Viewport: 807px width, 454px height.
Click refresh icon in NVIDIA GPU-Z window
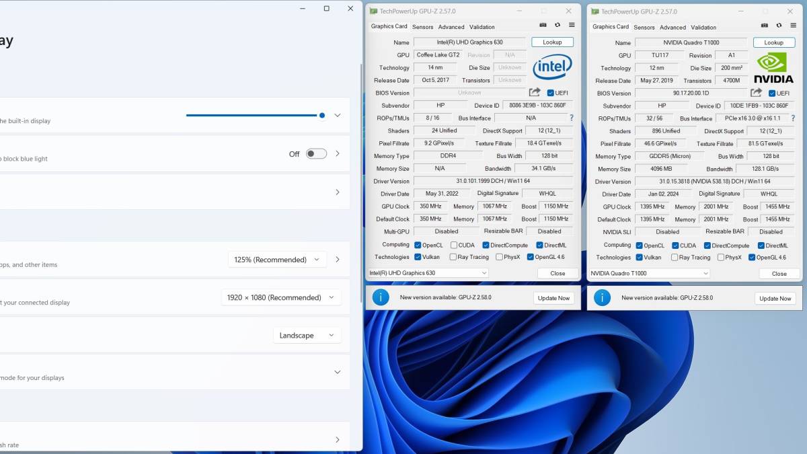pos(779,25)
